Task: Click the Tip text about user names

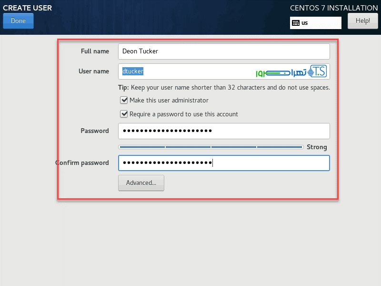Action: (x=224, y=88)
